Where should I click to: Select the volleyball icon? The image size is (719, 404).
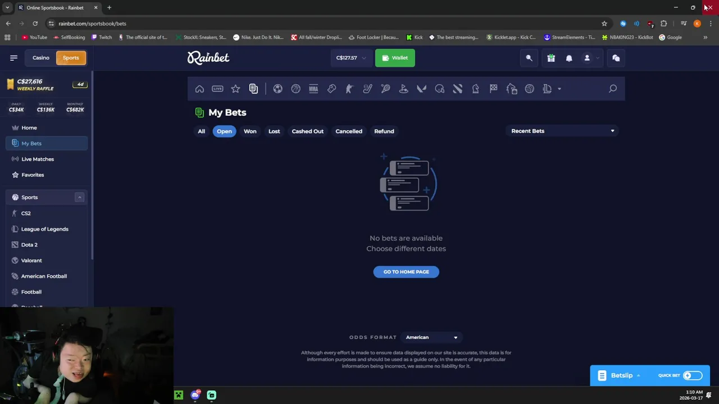point(529,89)
